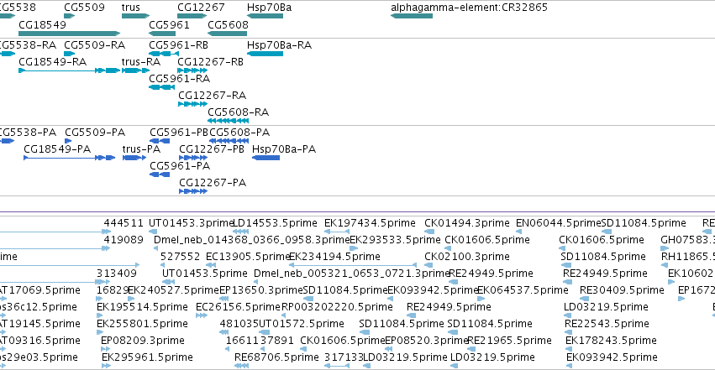Click the 419089 EST label
Viewport: 715px width, 370px height.
124,240
